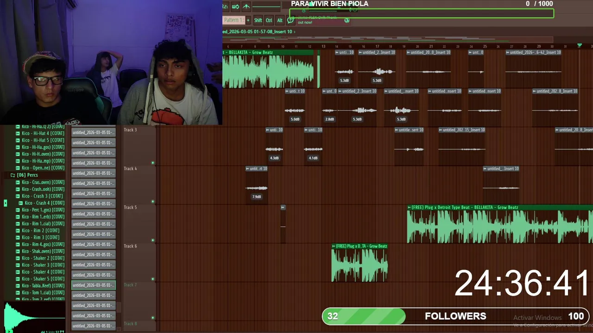Click the sample icon of Kico - Rim 3

[x=18, y=237]
